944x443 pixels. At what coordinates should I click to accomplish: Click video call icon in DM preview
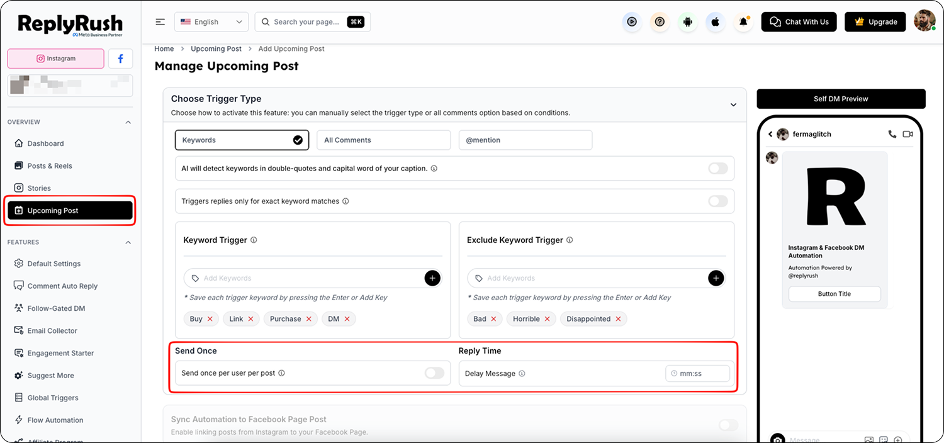(907, 134)
